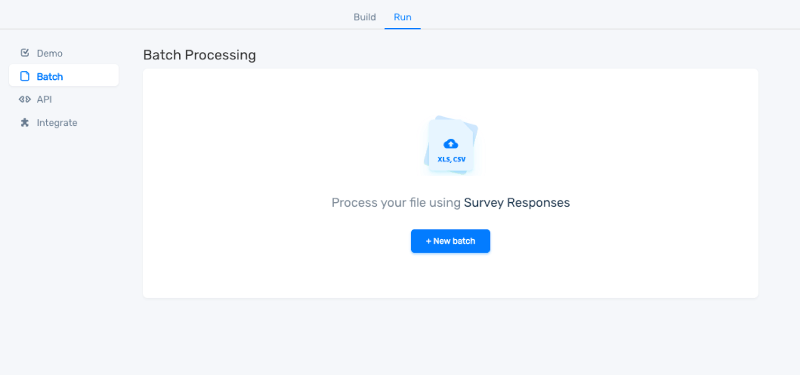The height and width of the screenshot is (375, 800).
Task: Go to the API sidebar label
Action: [x=44, y=99]
